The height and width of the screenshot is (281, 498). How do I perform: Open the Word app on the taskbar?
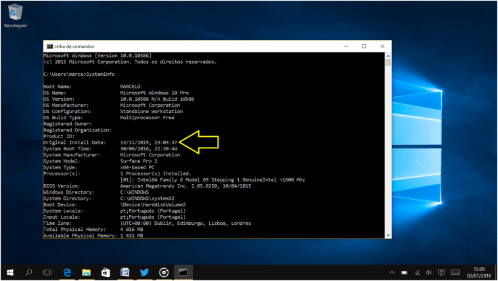(124, 272)
